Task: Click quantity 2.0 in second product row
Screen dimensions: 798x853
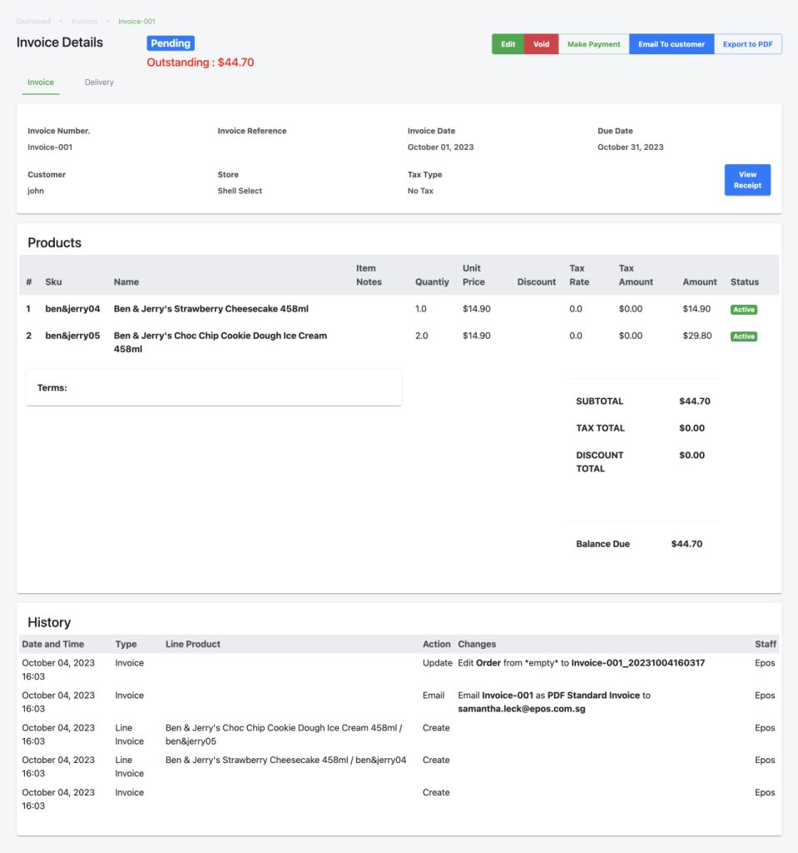Action: pyautogui.click(x=421, y=336)
